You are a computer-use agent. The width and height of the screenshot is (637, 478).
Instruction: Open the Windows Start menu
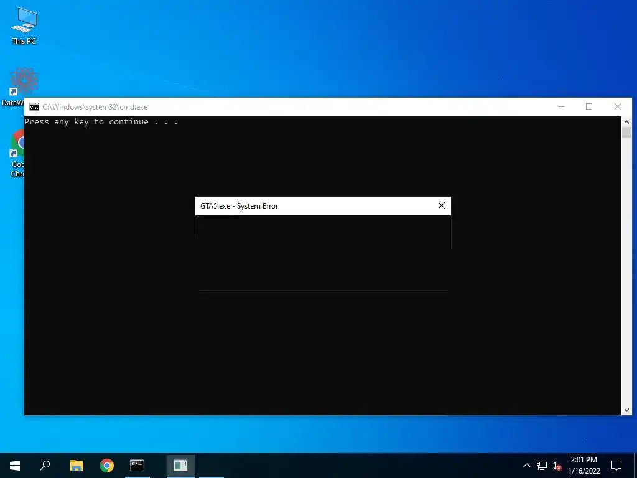click(x=15, y=466)
